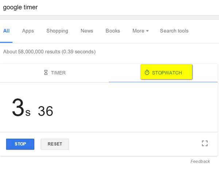Click the stopwatch icon beside STOPWATCH
Image resolution: width=219 pixels, height=169 pixels.
click(147, 72)
